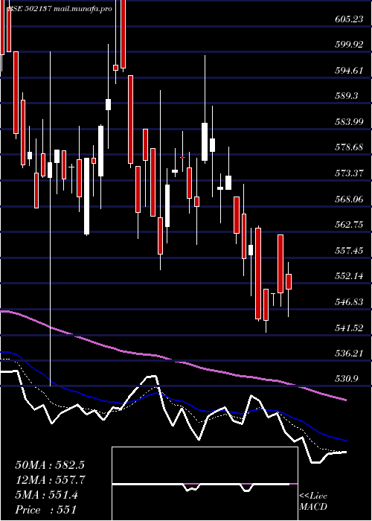Screen dimensions: 372x521
Task: Click inside the MACD histogram inset panel
Action: (x=205, y=484)
